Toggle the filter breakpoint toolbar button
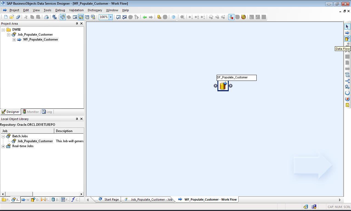 [x=231, y=17]
